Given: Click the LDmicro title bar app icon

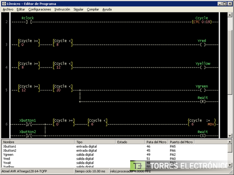Looking at the screenshot, I should (x=4, y=4).
